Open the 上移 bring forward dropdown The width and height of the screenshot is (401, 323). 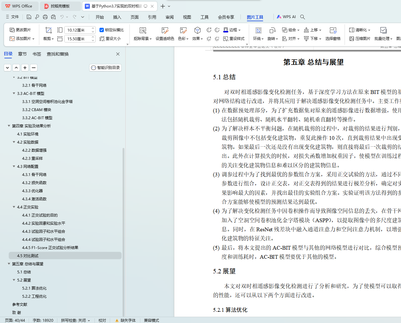point(312,30)
